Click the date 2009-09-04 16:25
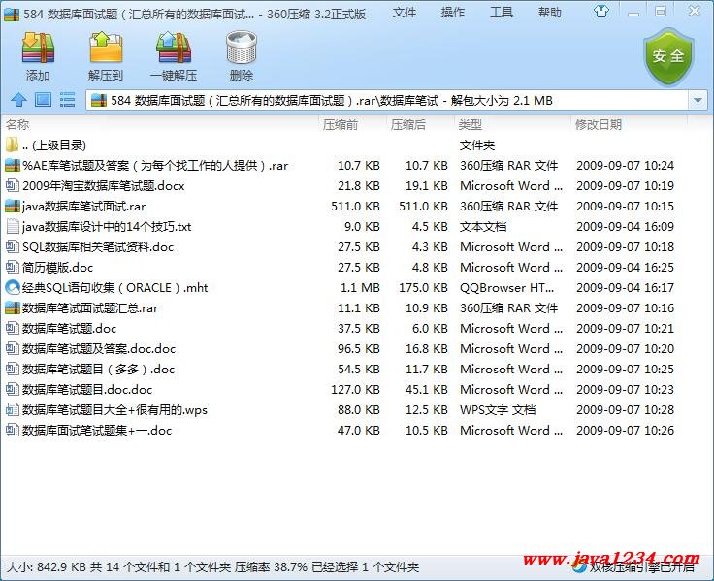 pos(625,267)
